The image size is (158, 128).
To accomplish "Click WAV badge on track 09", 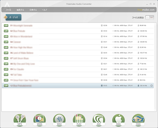I will point(6,69).
